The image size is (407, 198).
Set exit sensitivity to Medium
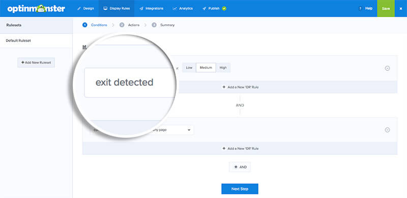206,68
